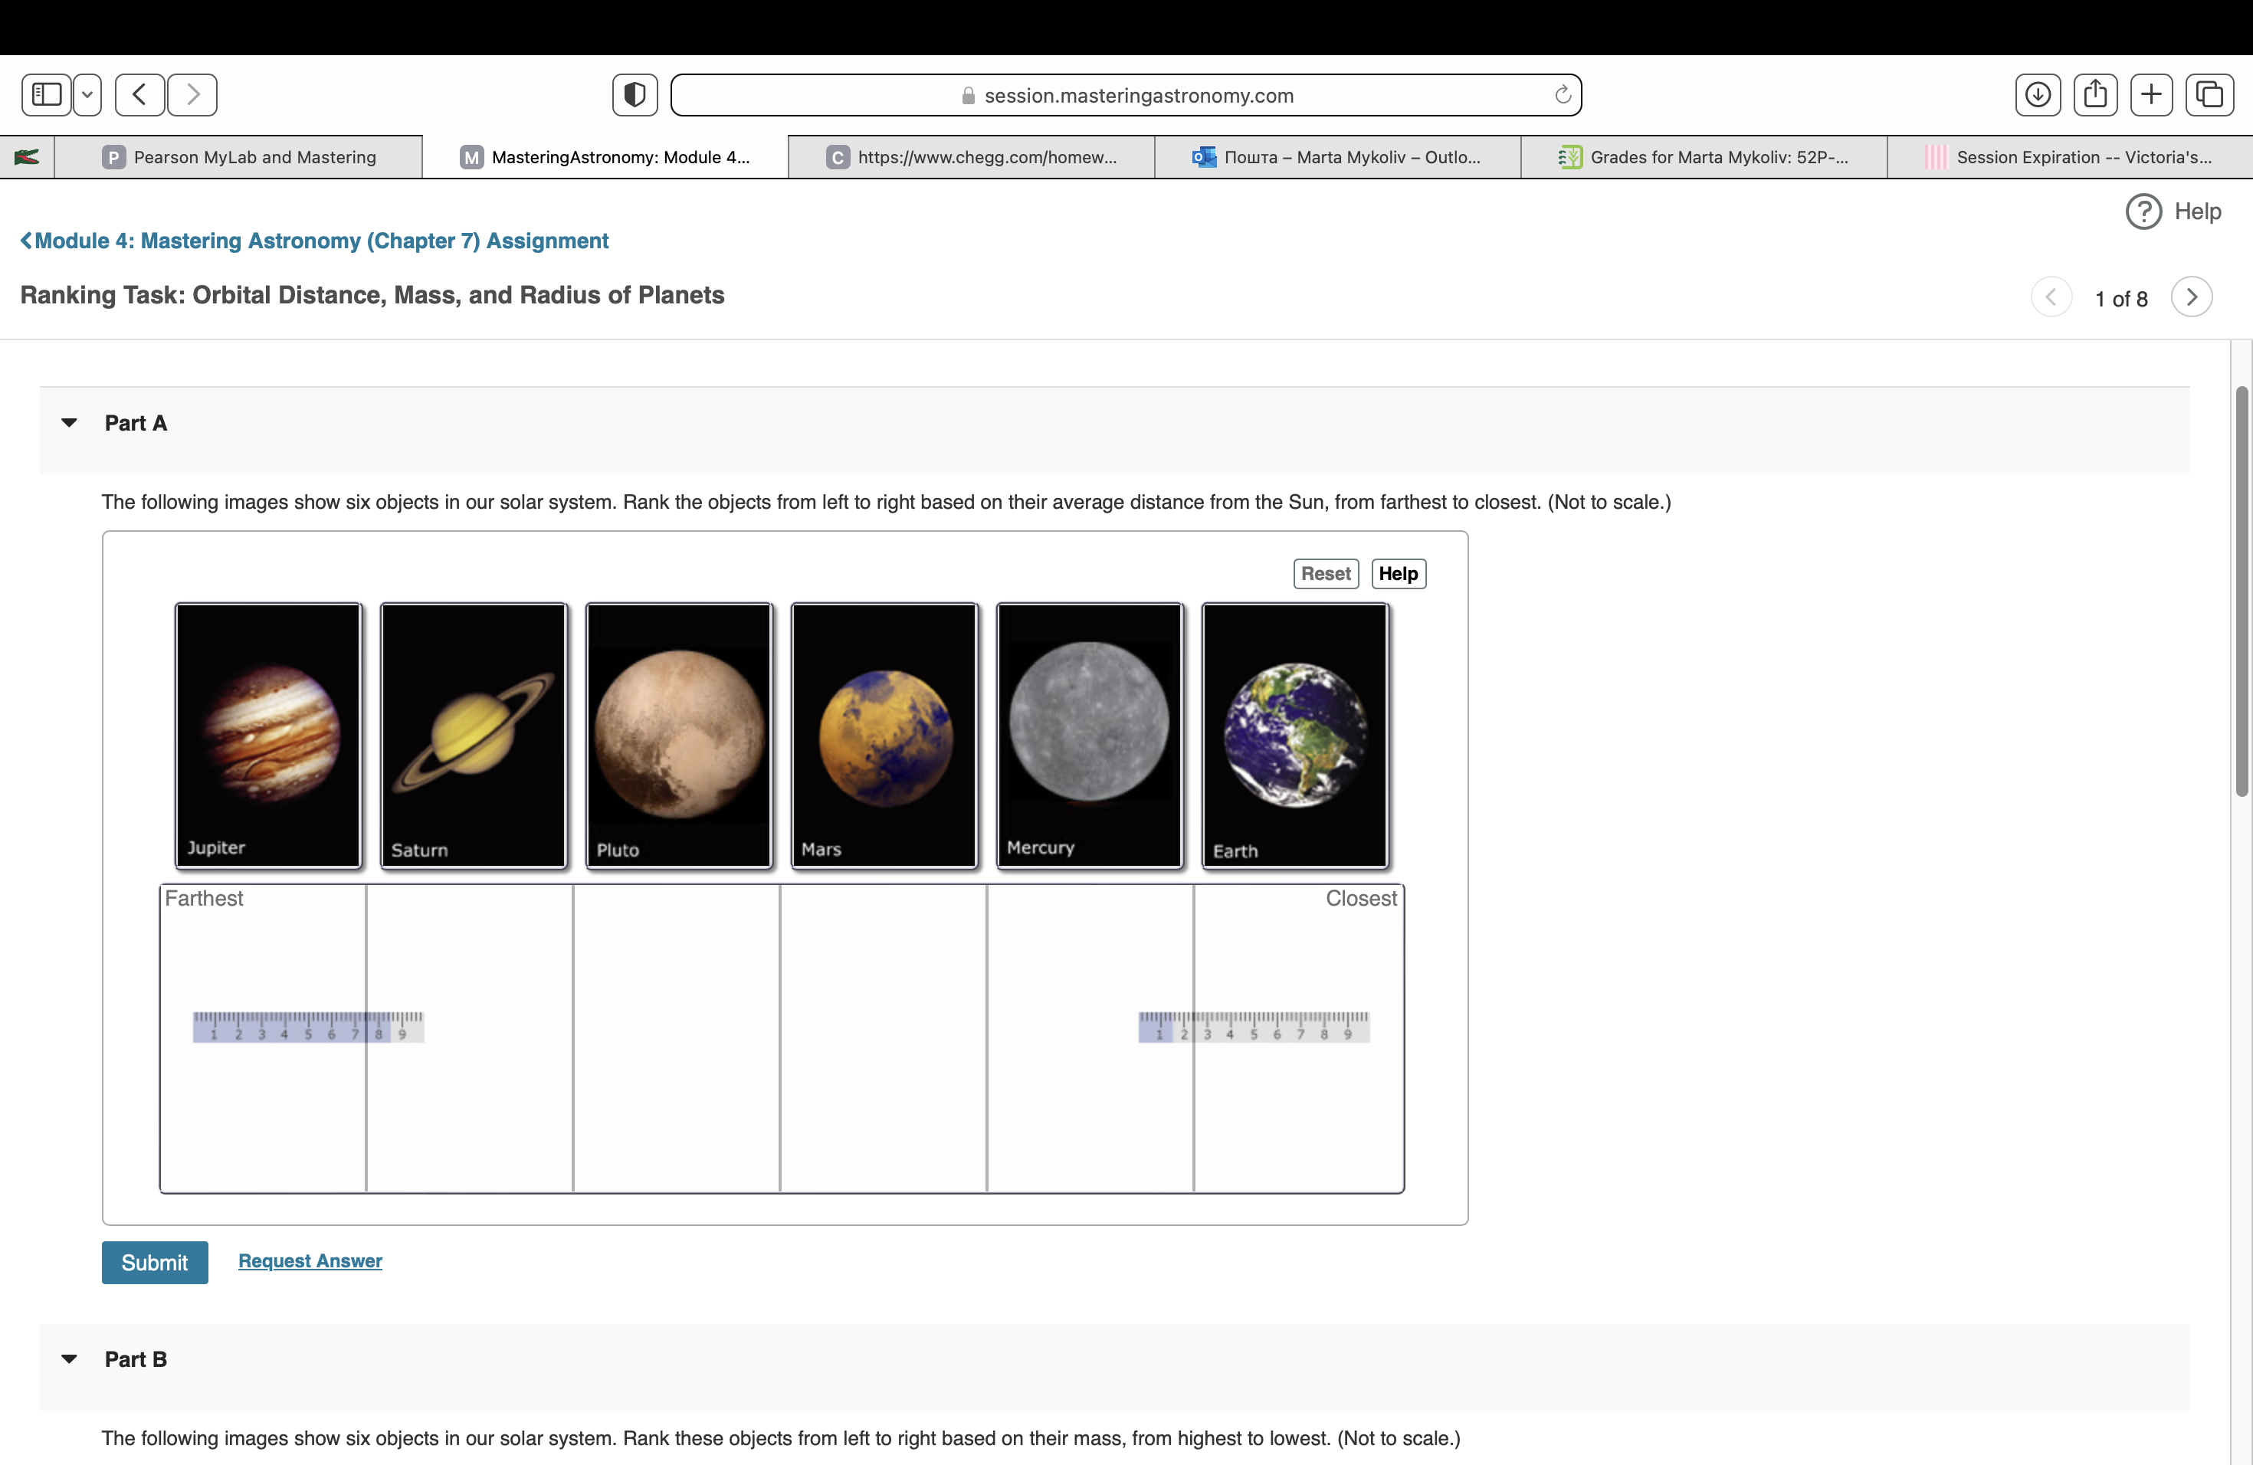Open the sidebar dropdown arrow
The width and height of the screenshot is (2253, 1465).
pyautogui.click(x=87, y=93)
